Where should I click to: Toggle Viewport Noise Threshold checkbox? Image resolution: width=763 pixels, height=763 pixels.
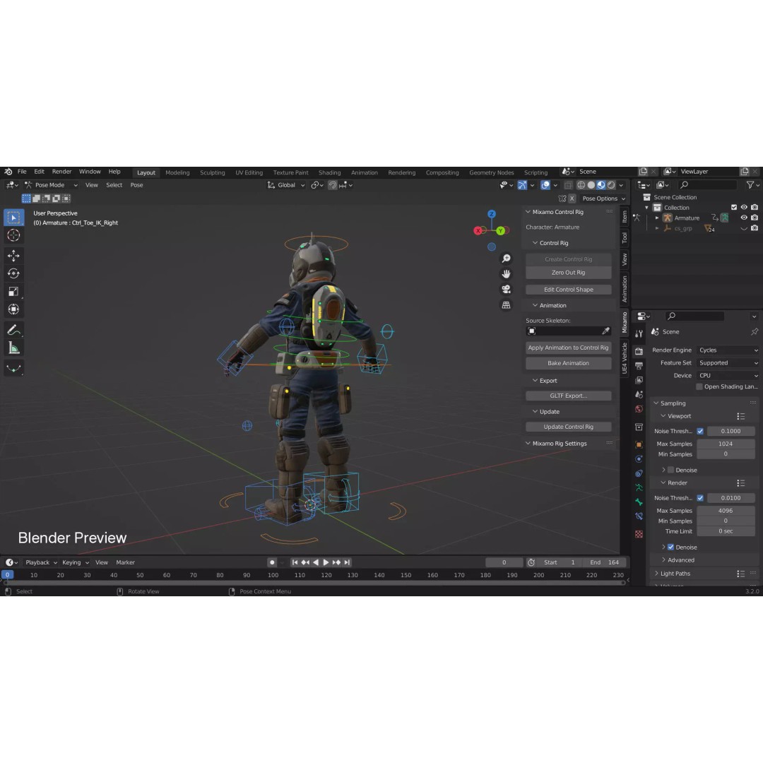pos(700,431)
